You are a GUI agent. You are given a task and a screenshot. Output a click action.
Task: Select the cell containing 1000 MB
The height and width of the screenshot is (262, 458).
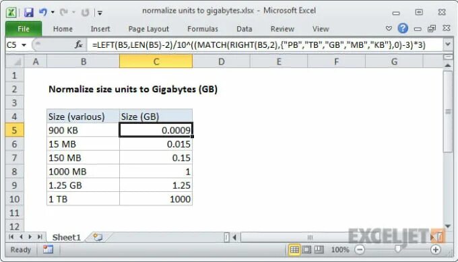(x=84, y=172)
